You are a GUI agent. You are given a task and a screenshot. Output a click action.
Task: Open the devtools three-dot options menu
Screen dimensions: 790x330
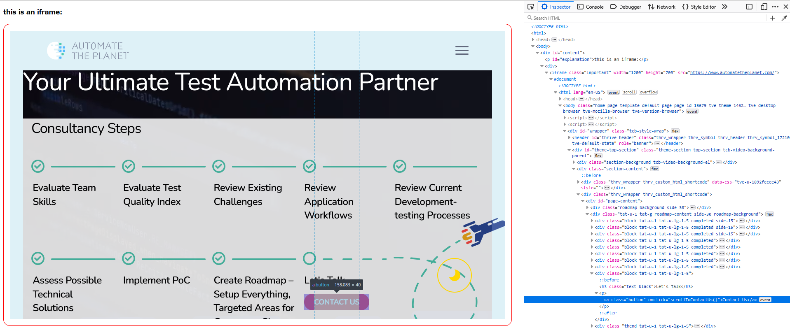pyautogui.click(x=775, y=7)
